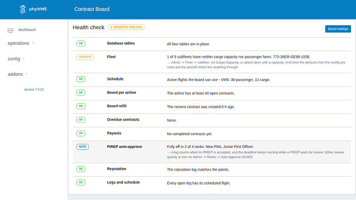This screenshot has width=356, height=200.
Task: Select the Legs and schedule label
Action: pos(123,182)
